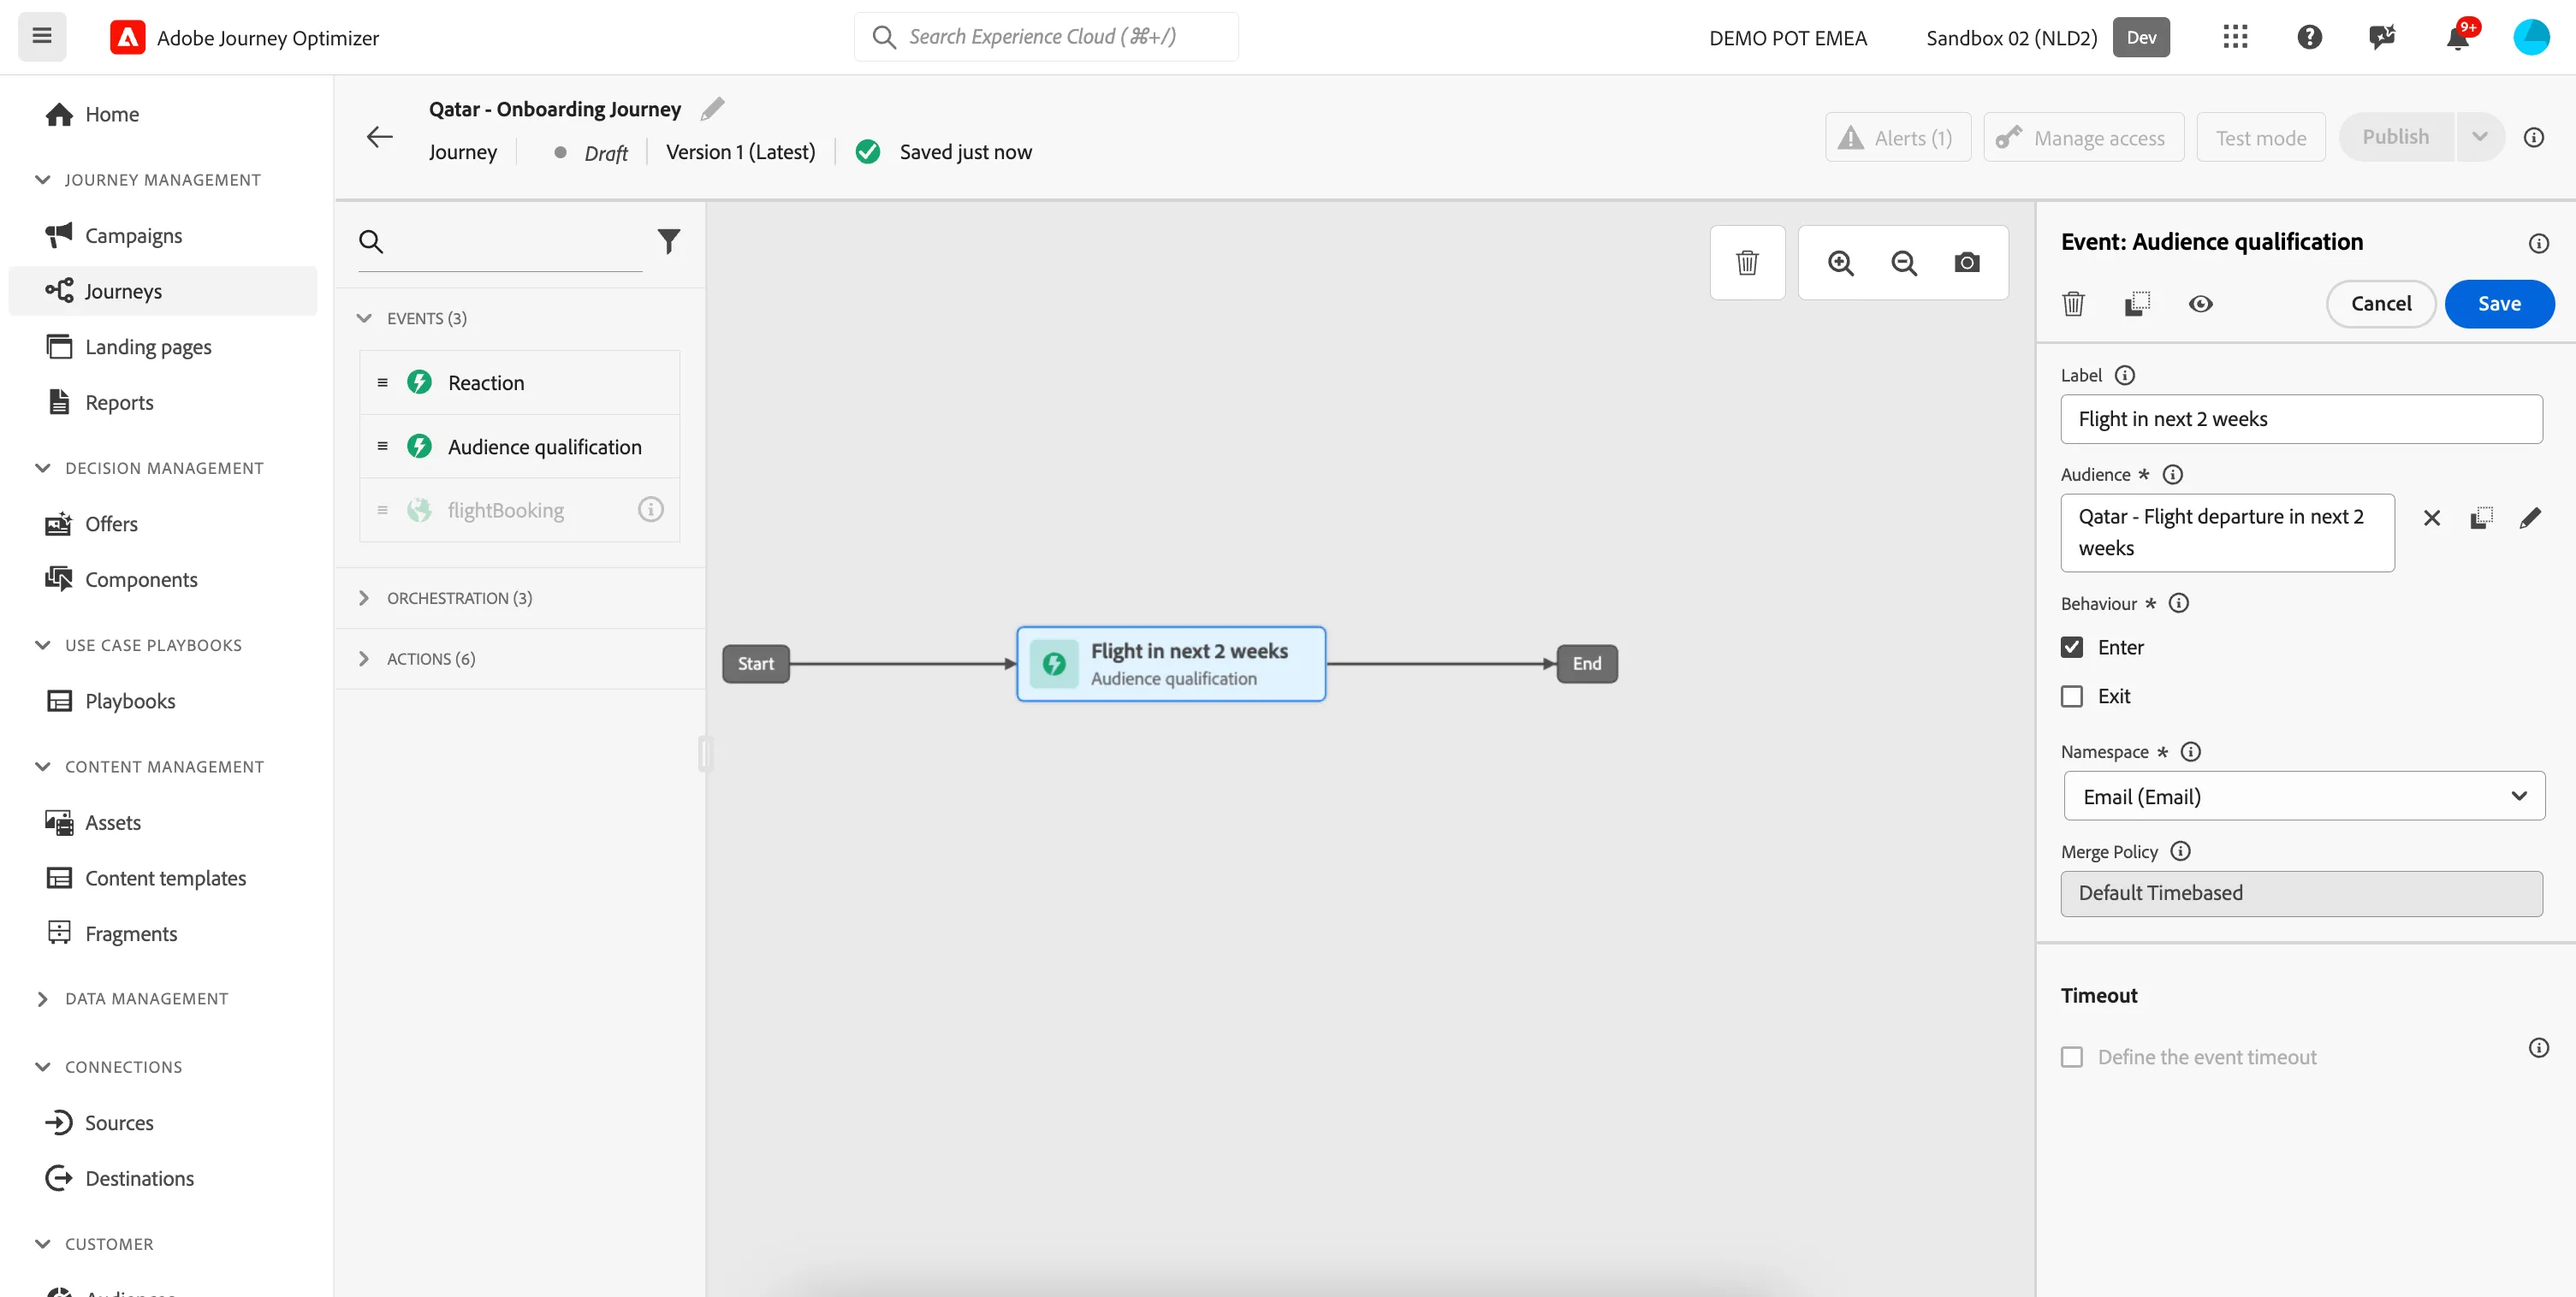Open the feedback speech bubble icon
Viewport: 2576px width, 1297px height.
[2383, 37]
